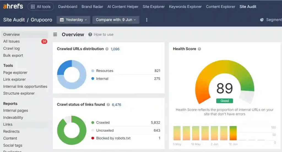
Task: Click the Crawl status green donut chart
Action: [72, 130]
